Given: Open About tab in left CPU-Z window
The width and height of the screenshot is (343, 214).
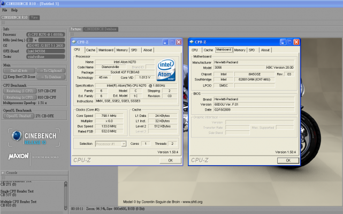Looking at the screenshot, I should click(x=148, y=50).
